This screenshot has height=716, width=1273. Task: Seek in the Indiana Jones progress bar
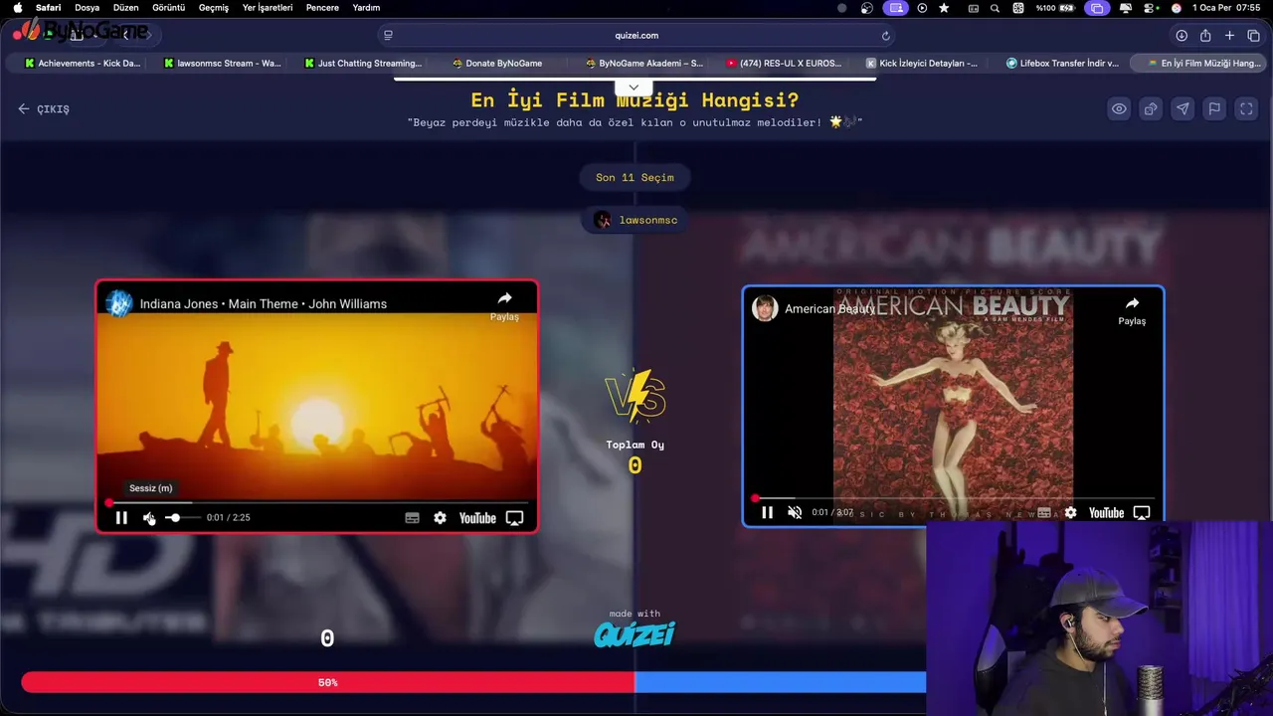click(317, 503)
